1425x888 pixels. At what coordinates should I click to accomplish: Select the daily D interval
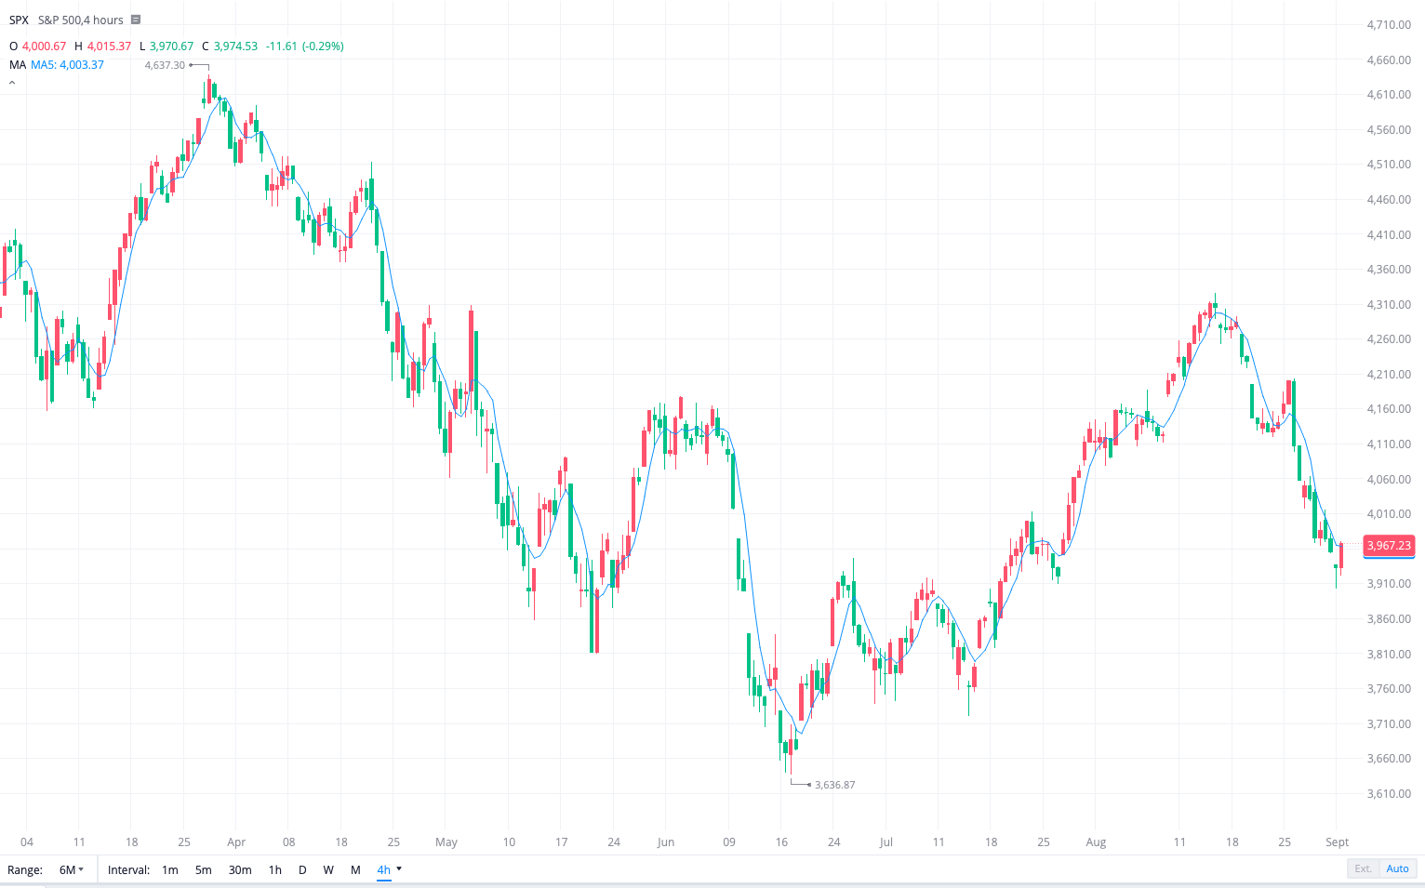click(302, 869)
